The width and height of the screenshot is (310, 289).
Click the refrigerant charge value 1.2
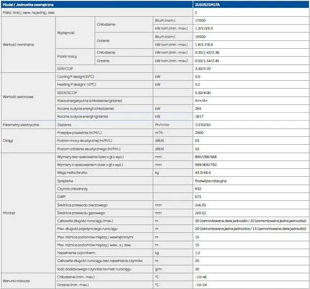pos(197,253)
